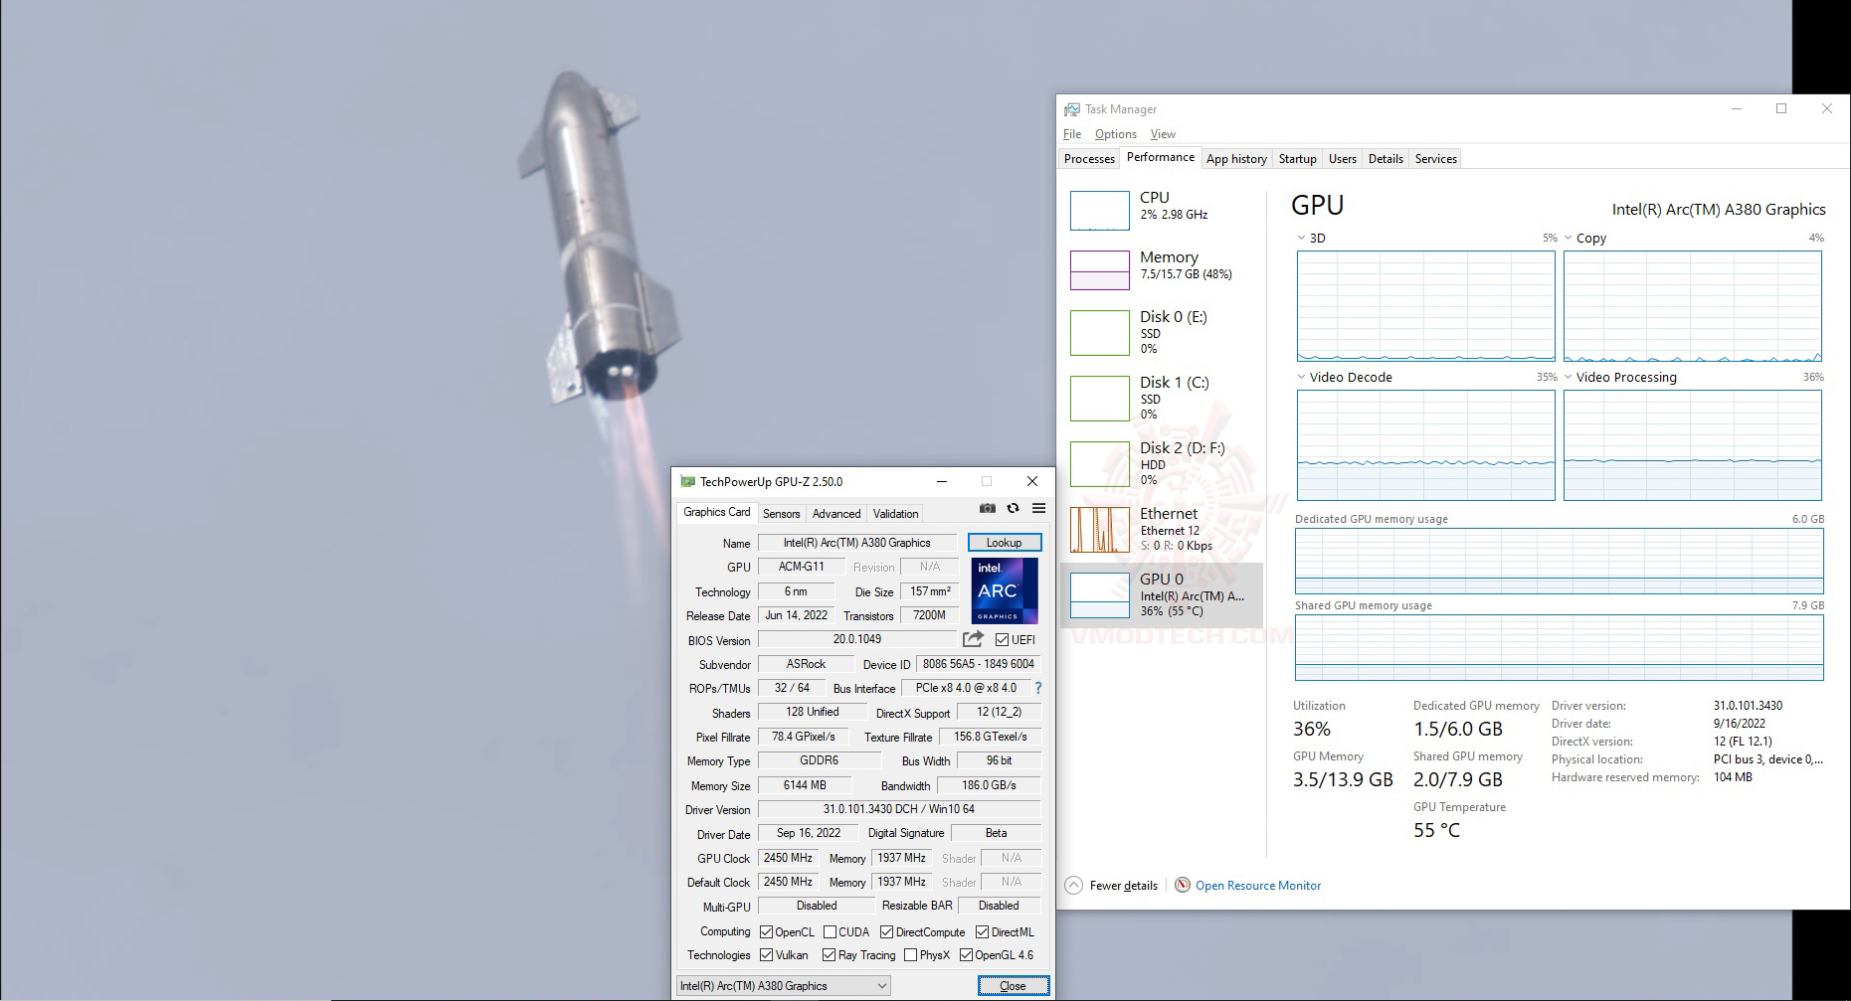This screenshot has height=1001, width=1851.
Task: Toggle the Vulkan checkbox
Action: click(767, 955)
